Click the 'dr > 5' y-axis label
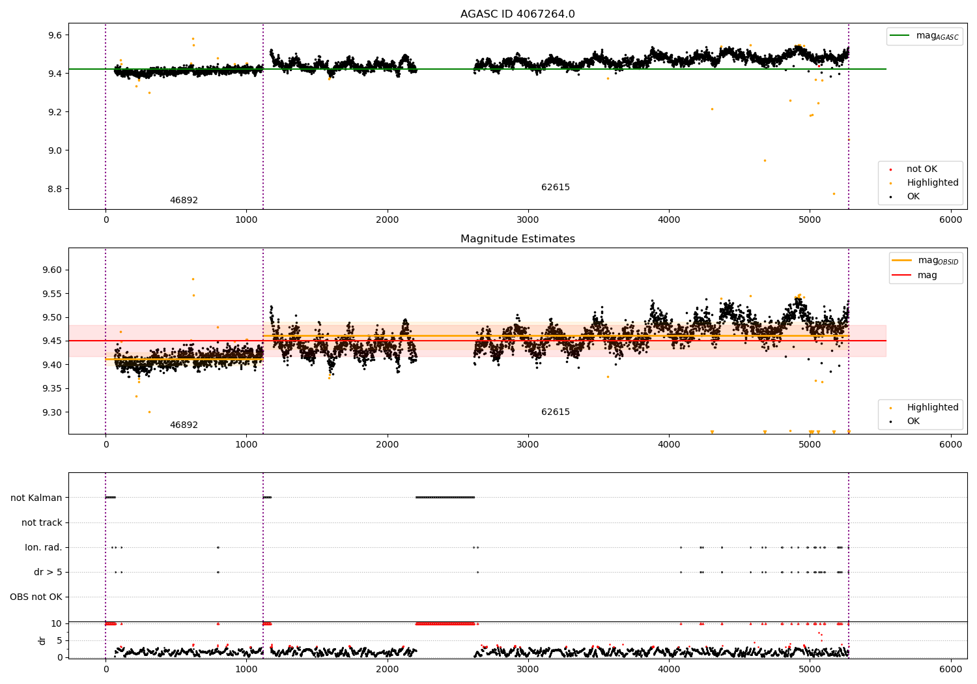Viewport: 977px width, 684px height. click(x=48, y=573)
